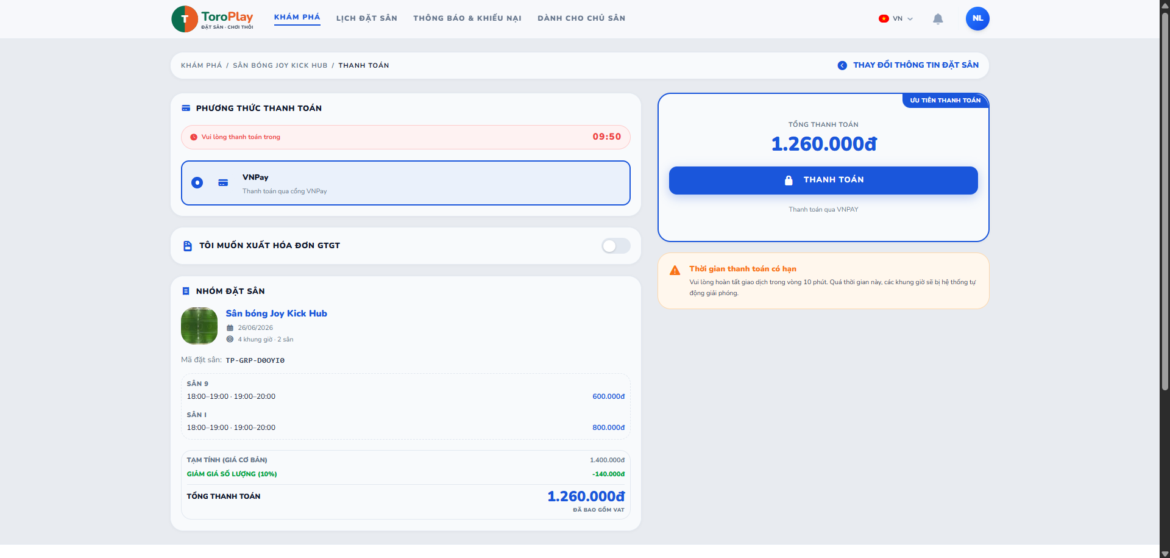Image resolution: width=1170 pixels, height=558 pixels.
Task: Open Thông báo & khiếu nại
Action: (x=467, y=18)
